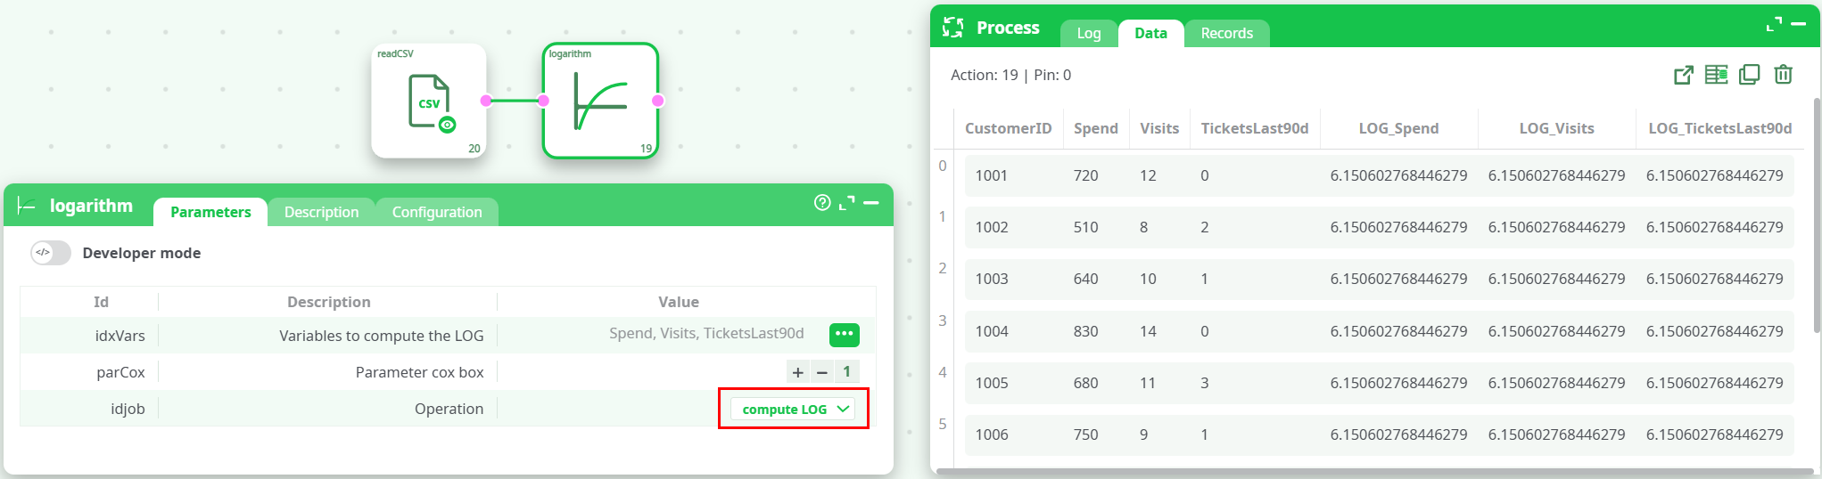1822x479 pixels.
Task: Switch to the Log tab
Action: (x=1088, y=33)
